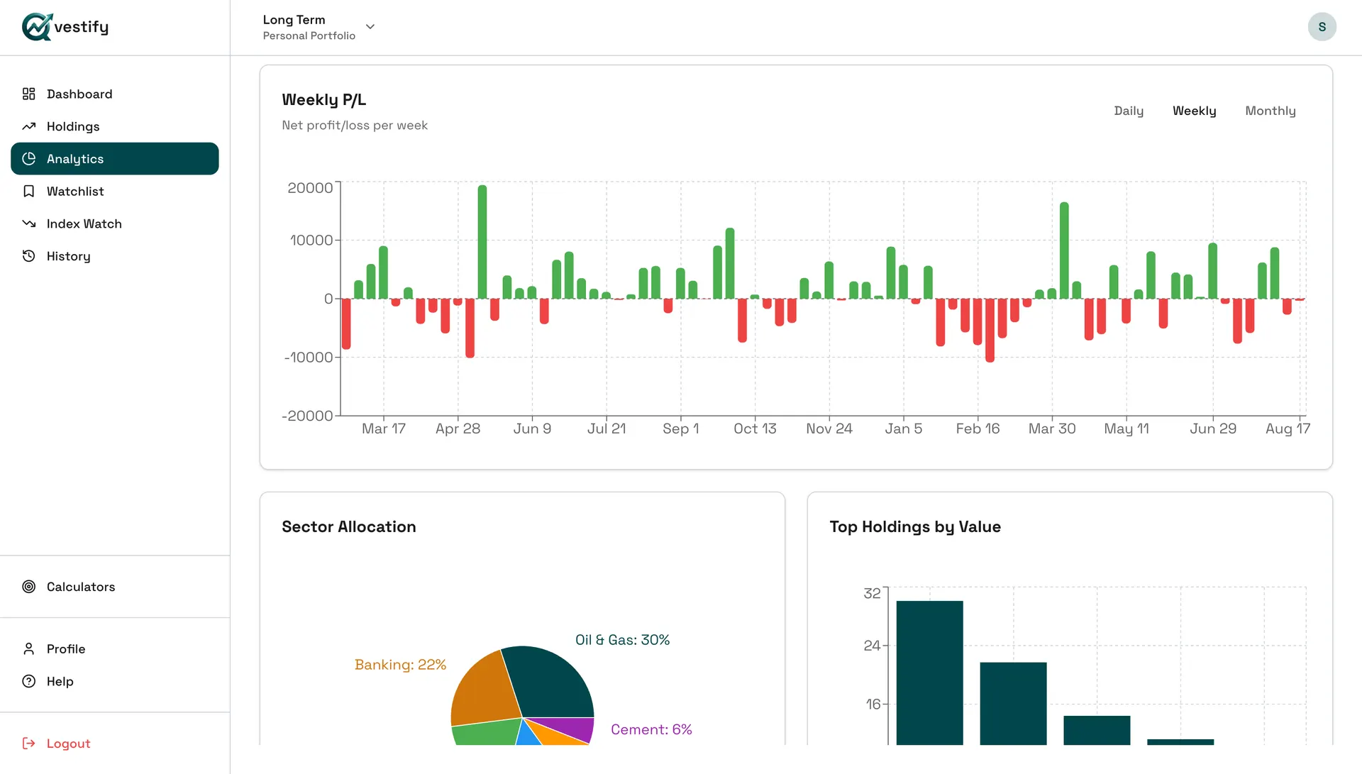Click the Help question mark icon

point(28,681)
